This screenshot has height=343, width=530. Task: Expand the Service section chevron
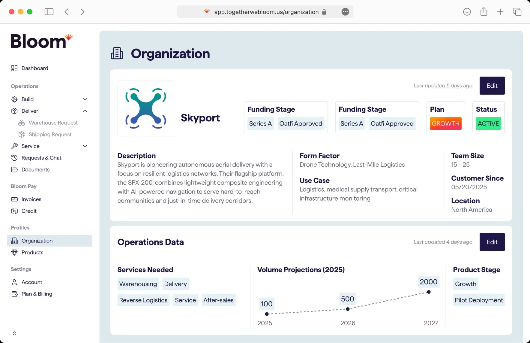85,146
